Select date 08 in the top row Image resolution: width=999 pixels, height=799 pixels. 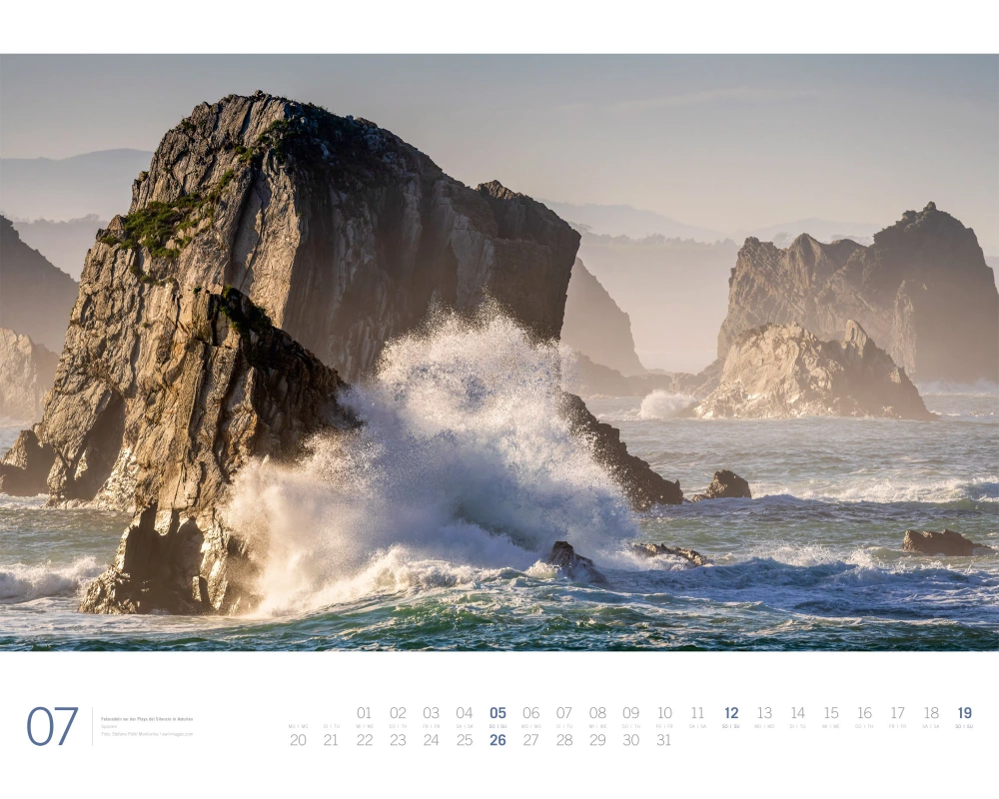coord(597,713)
